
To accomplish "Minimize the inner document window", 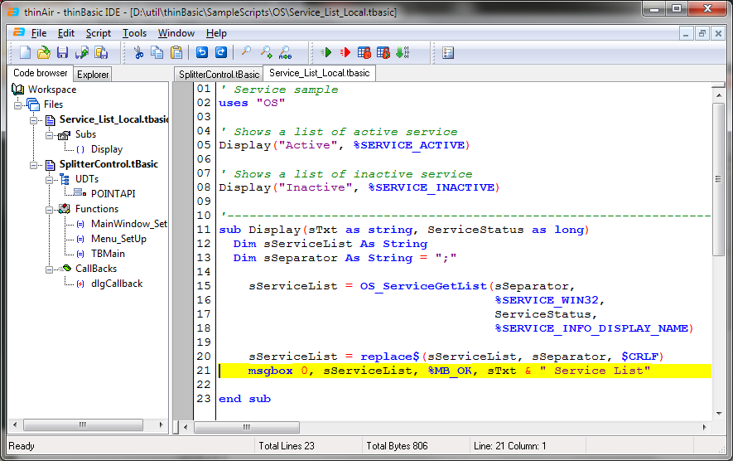I will click(x=686, y=33).
